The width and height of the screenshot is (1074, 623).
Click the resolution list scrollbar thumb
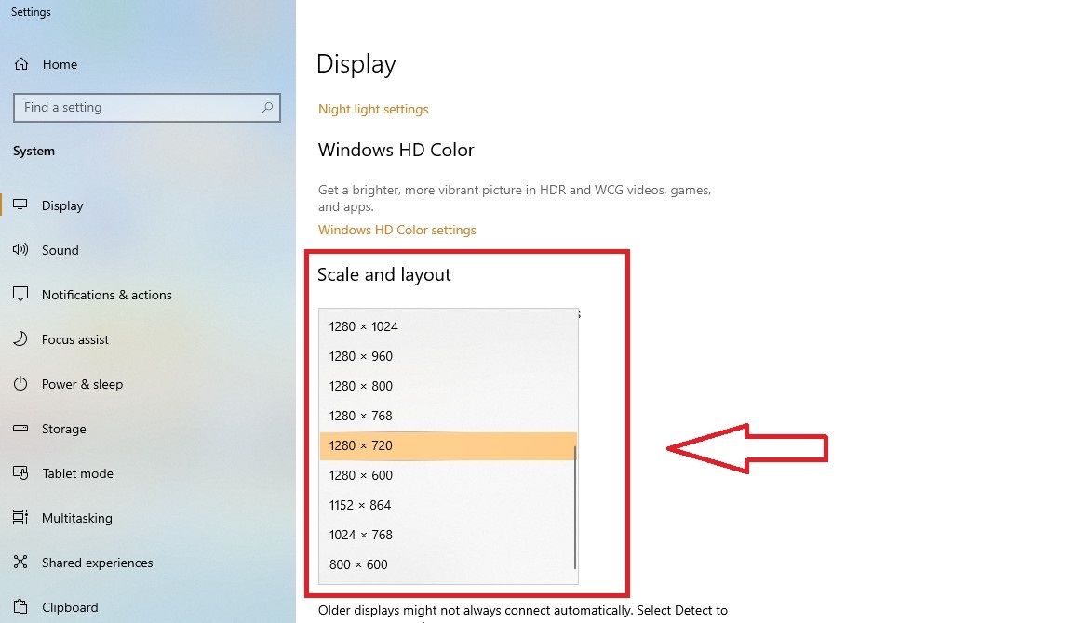point(574,508)
